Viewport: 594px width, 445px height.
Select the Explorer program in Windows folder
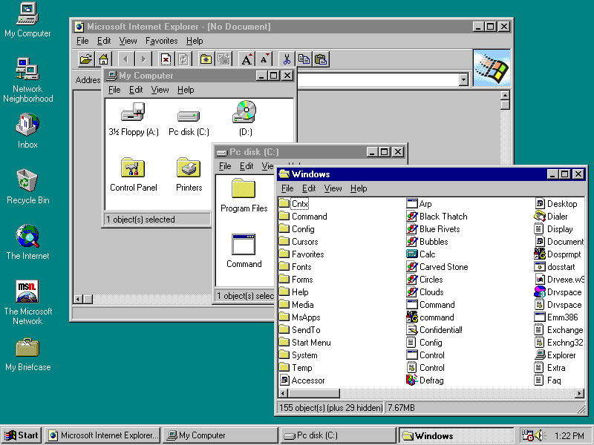(x=555, y=355)
